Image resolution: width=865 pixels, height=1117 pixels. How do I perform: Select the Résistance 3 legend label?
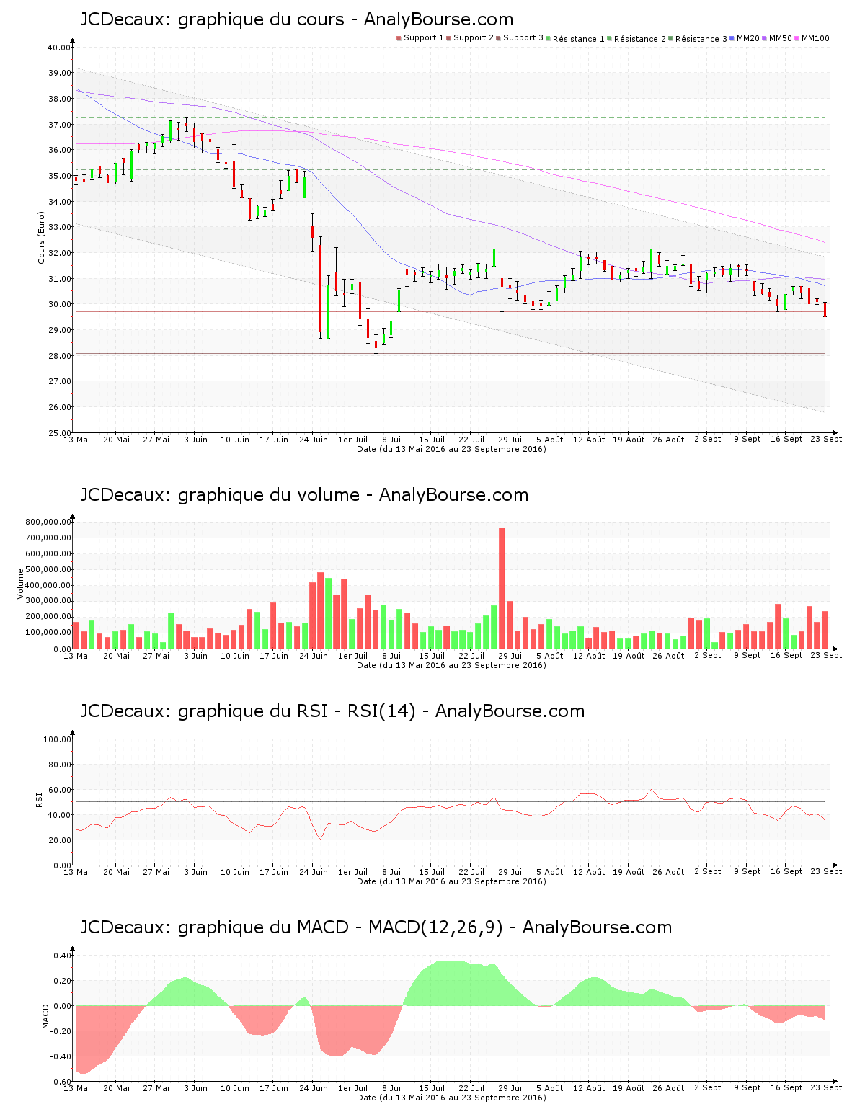coord(701,39)
